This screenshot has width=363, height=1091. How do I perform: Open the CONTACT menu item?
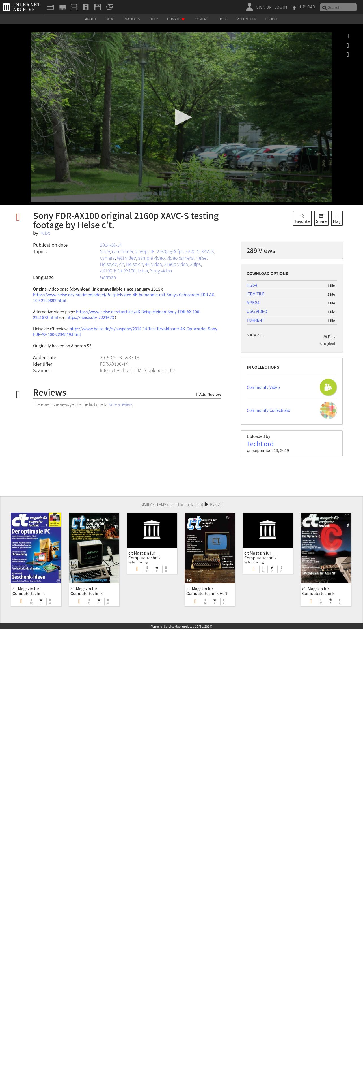pyautogui.click(x=202, y=19)
